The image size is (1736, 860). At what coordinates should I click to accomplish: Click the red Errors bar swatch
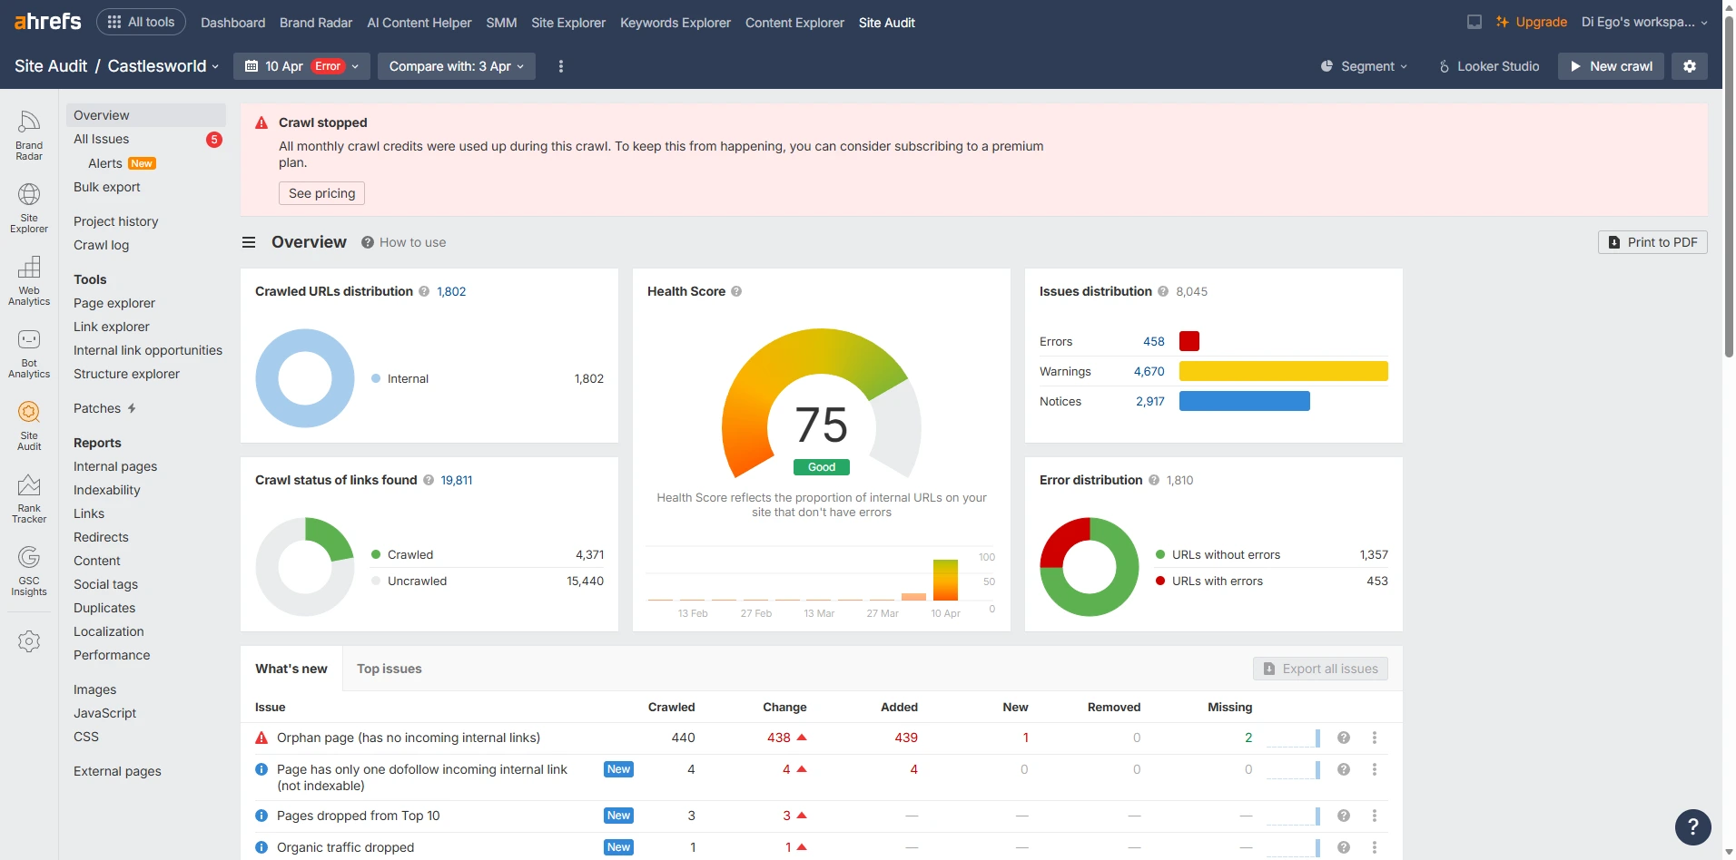tap(1189, 341)
